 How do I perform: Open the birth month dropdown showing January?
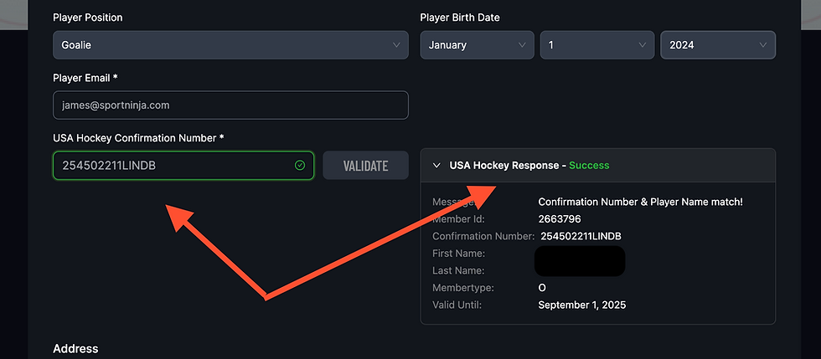click(477, 45)
